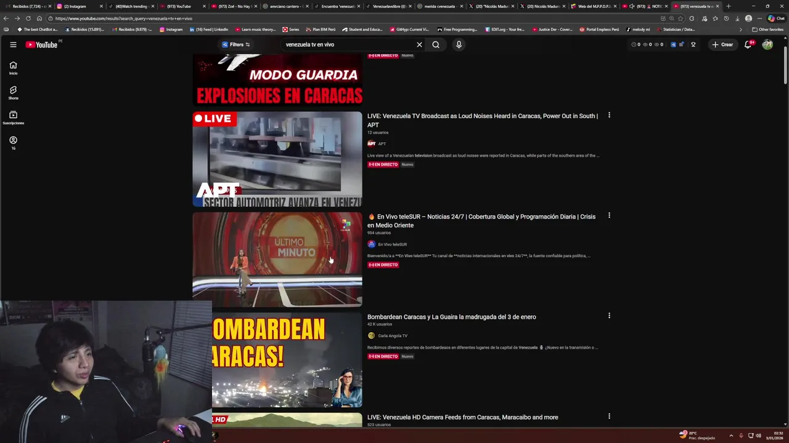Switch to the Watch trending browser tab

131,6
